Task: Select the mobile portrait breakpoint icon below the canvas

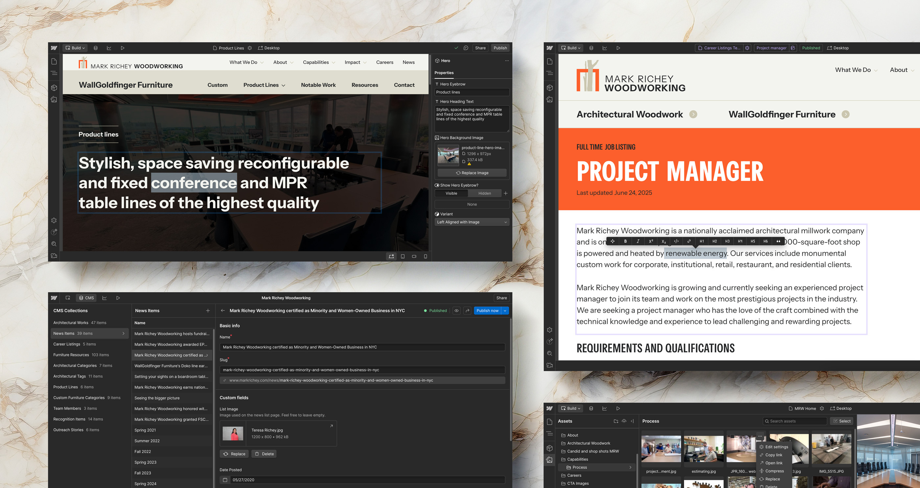Action: pyautogui.click(x=425, y=257)
